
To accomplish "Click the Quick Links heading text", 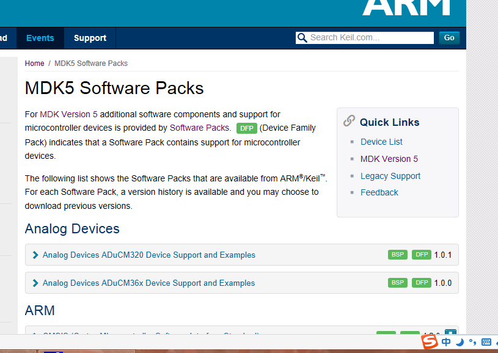I will point(389,122).
